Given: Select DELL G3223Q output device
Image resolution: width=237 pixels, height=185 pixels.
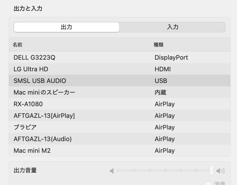Looking at the screenshot, I should coord(120,57).
